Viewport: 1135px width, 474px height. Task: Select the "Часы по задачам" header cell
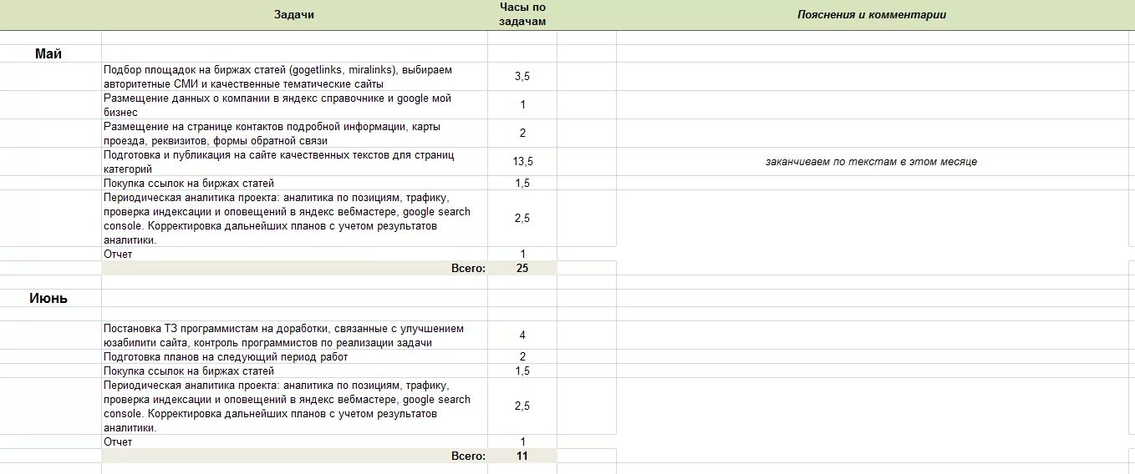pos(522,14)
